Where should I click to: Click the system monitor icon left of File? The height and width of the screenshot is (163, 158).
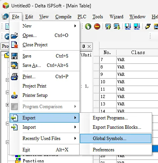[x=5, y=17]
